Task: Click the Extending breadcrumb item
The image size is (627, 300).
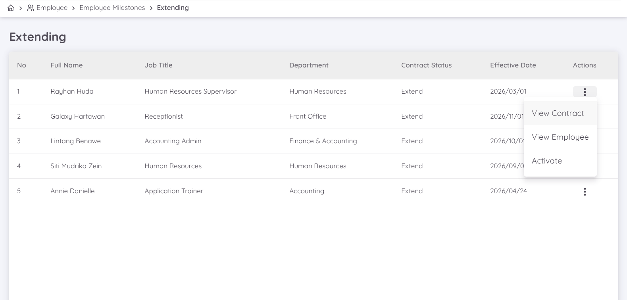Action: click(x=173, y=8)
